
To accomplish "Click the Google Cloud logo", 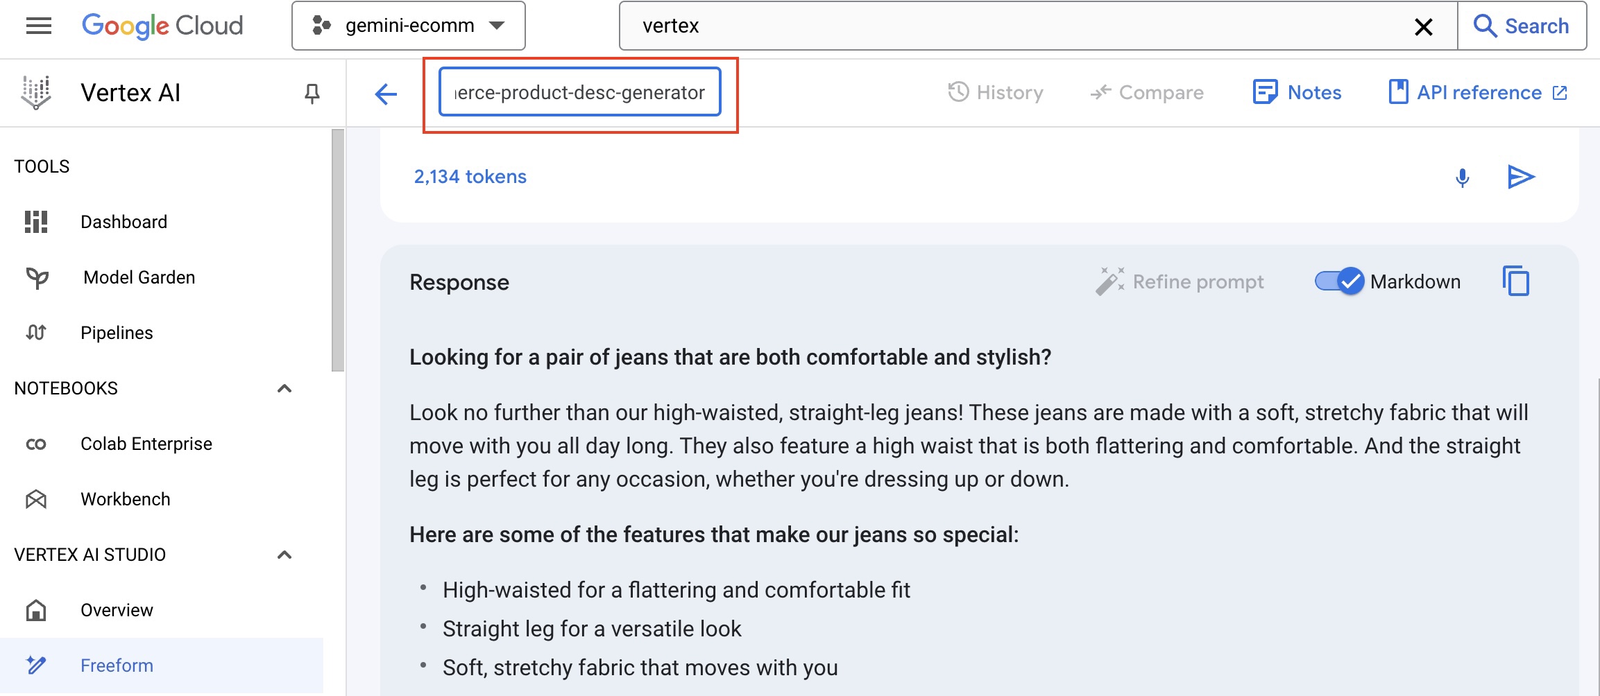I will click(x=162, y=26).
